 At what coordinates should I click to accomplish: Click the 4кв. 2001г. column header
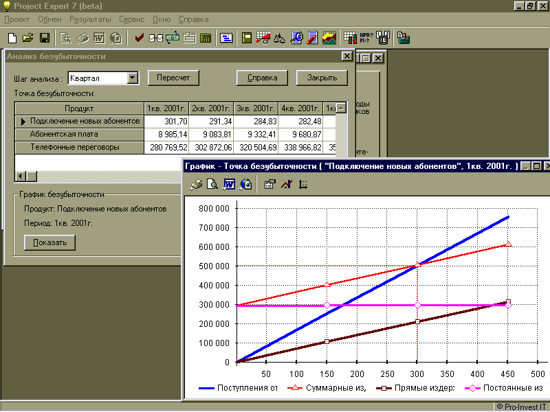[x=300, y=108]
